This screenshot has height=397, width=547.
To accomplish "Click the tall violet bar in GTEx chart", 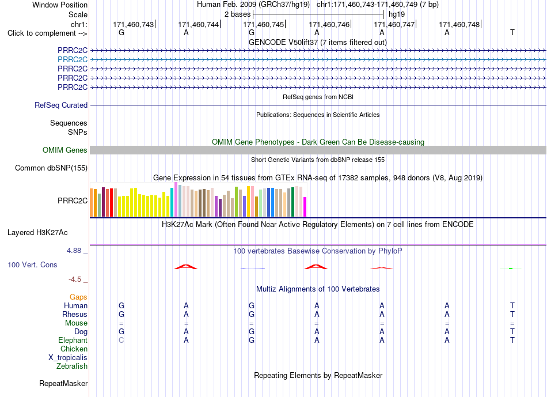I will pos(176,200).
